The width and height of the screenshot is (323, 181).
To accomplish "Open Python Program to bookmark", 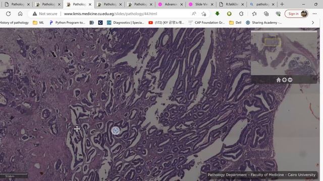I will coord(67,23).
